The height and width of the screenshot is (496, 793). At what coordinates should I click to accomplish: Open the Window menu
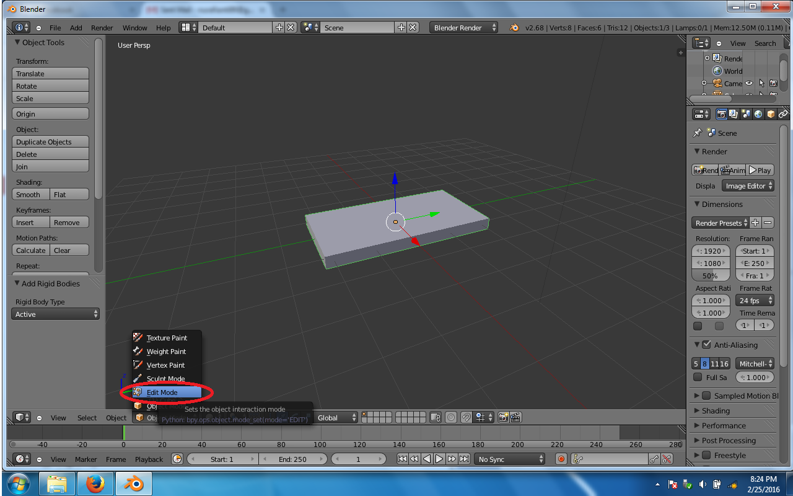134,27
